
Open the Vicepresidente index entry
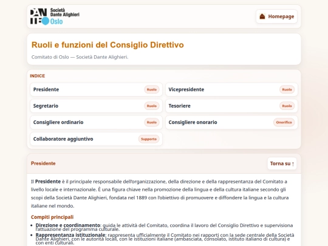click(x=231, y=89)
